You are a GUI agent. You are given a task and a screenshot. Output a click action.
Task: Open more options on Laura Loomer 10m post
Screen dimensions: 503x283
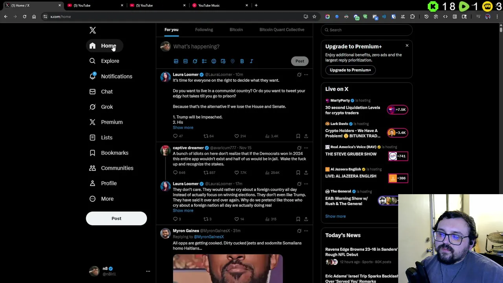[306, 75]
